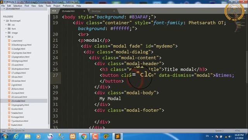Image resolution: width=248 pixels, height=140 pixels.
Task: Go to the next tab with right arrow
Action: pos(55,11)
